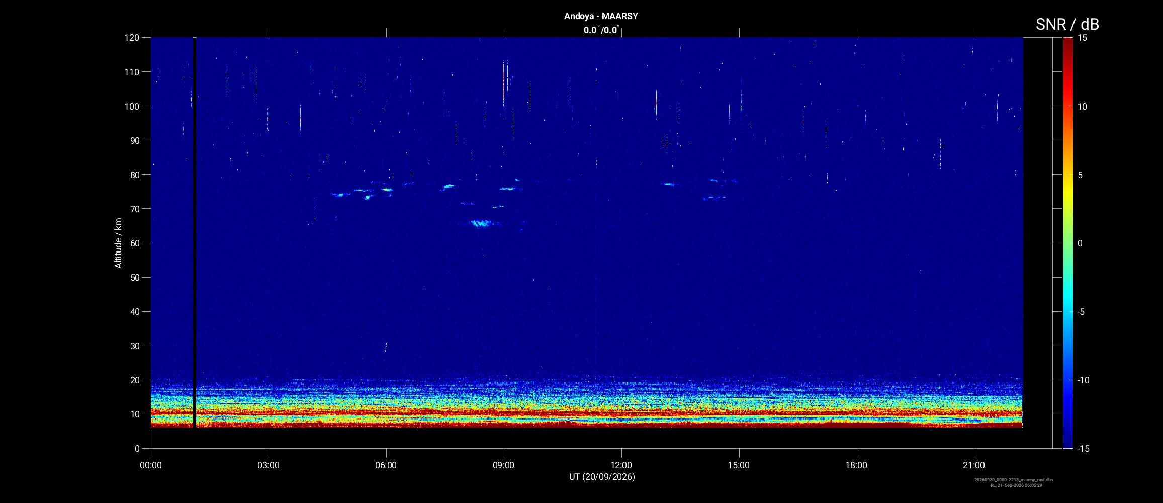Image resolution: width=1163 pixels, height=503 pixels.
Task: Click the plot title "Andoya - MAARSY"
Action: click(x=601, y=16)
